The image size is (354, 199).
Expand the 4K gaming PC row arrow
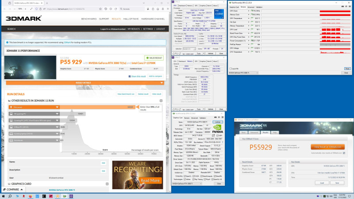pyautogui.click(x=57, y=114)
